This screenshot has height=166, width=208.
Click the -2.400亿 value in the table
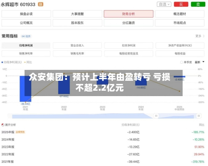(133, 132)
